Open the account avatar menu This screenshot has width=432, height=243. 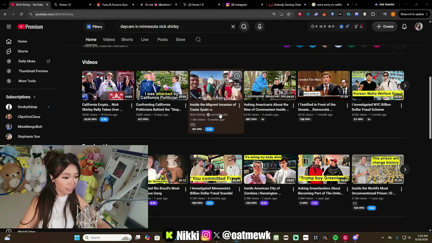419,27
